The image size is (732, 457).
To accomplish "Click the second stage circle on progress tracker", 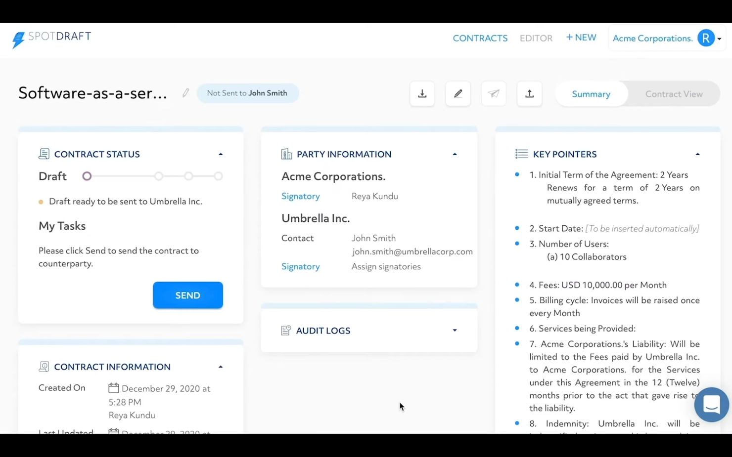I will point(159,176).
